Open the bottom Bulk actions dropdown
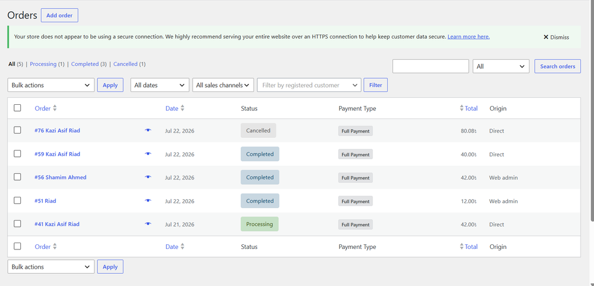 (x=51, y=267)
